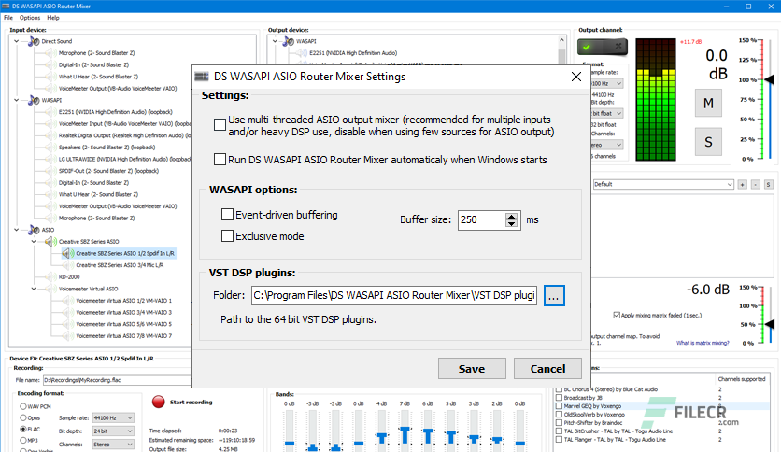This screenshot has height=452, width=781.
Task: Open the Options menu
Action: click(x=30, y=18)
